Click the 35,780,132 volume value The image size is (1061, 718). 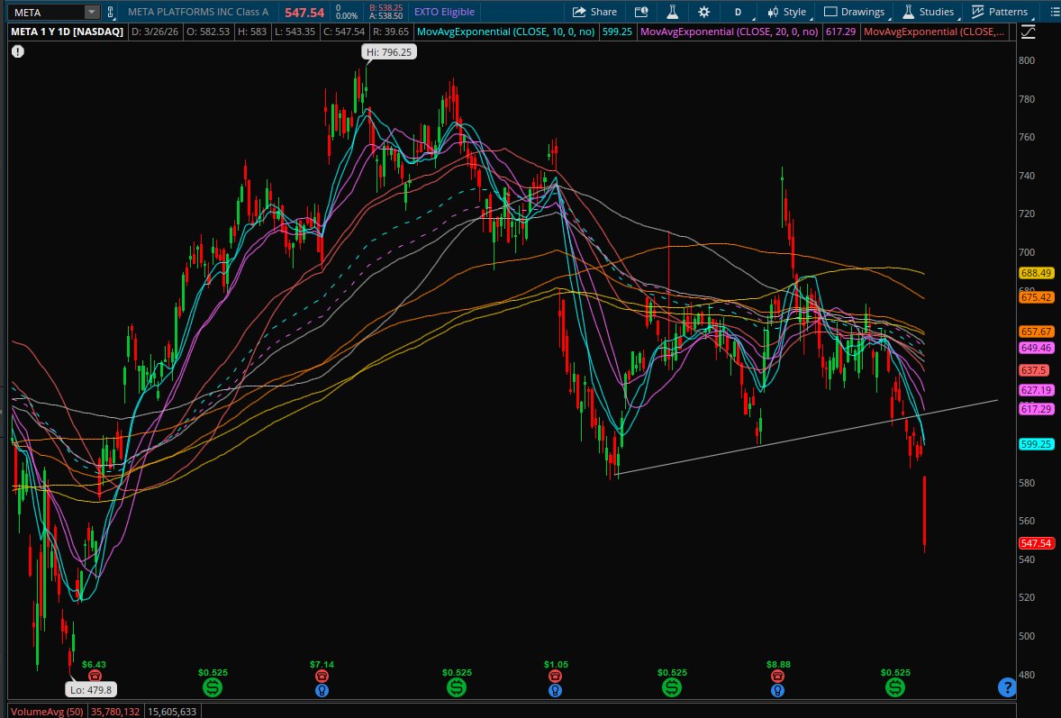pos(115,711)
